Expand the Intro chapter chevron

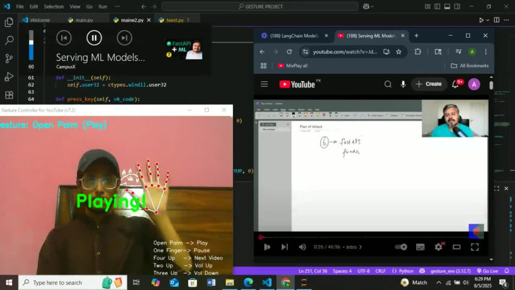360,247
